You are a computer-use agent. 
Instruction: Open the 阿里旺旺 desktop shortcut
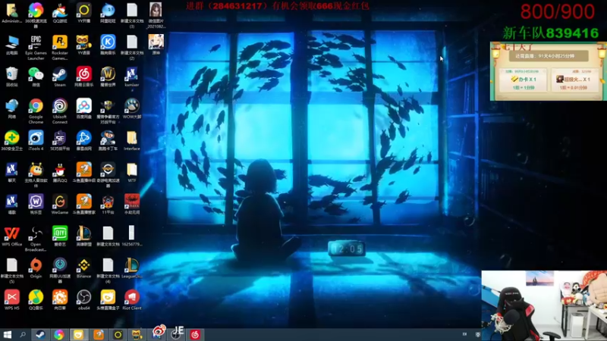[108, 13]
